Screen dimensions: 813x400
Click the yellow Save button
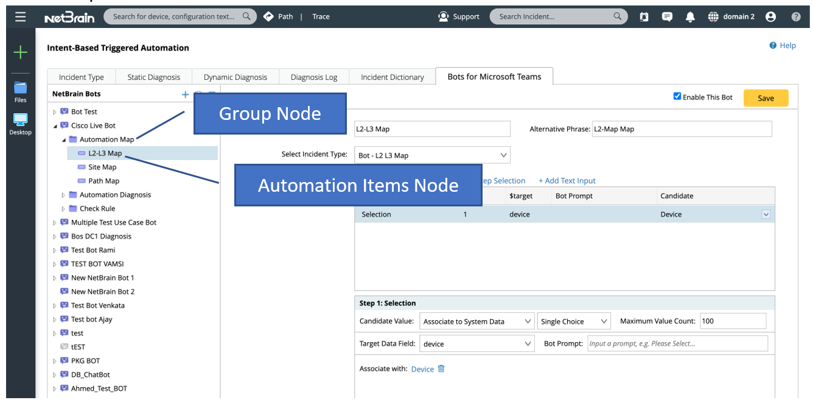766,98
